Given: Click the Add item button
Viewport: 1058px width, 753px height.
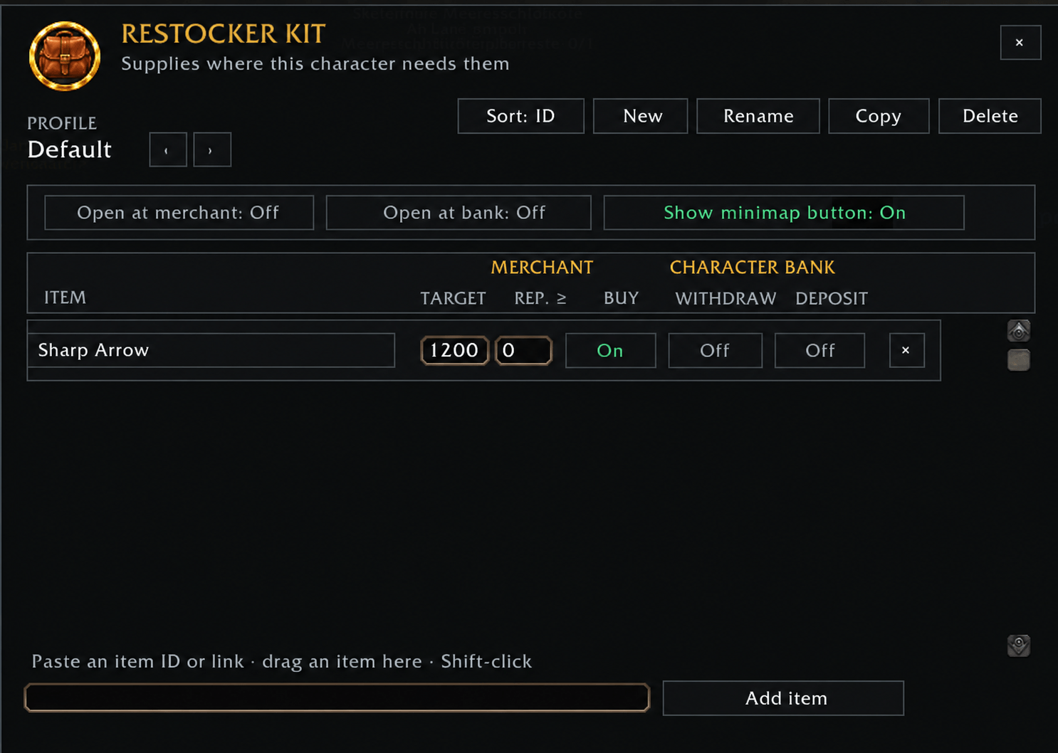Looking at the screenshot, I should point(783,698).
